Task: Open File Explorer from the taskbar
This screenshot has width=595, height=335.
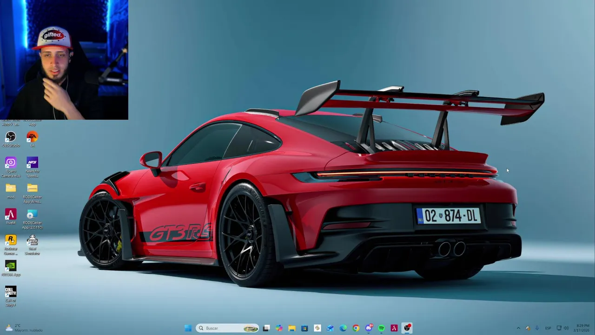Action: click(x=291, y=328)
